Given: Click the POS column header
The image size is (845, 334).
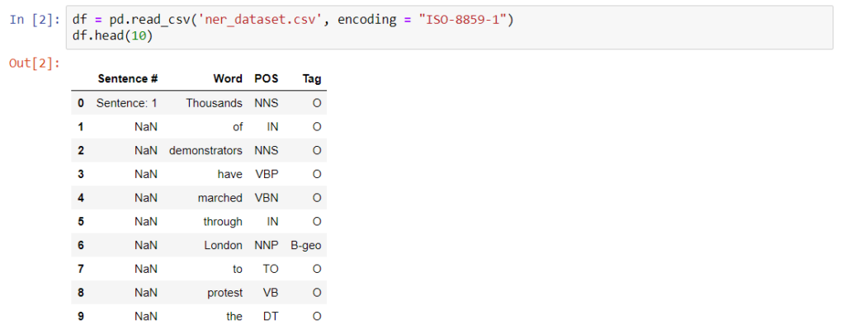Looking at the screenshot, I should point(267,78).
